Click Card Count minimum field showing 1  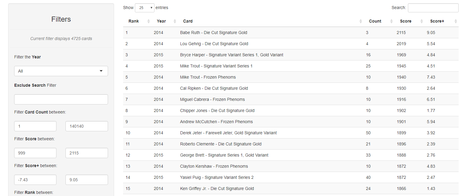tap(35, 126)
